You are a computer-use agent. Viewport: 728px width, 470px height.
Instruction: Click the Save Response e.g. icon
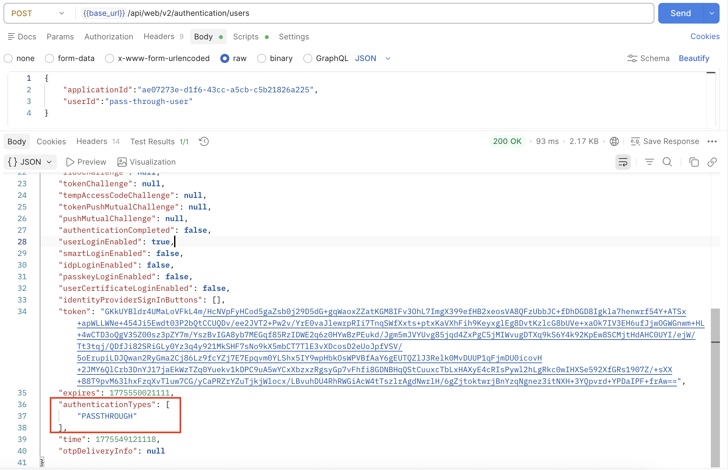635,141
